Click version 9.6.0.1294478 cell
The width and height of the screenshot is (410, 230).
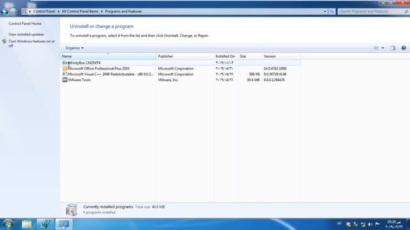point(274,80)
